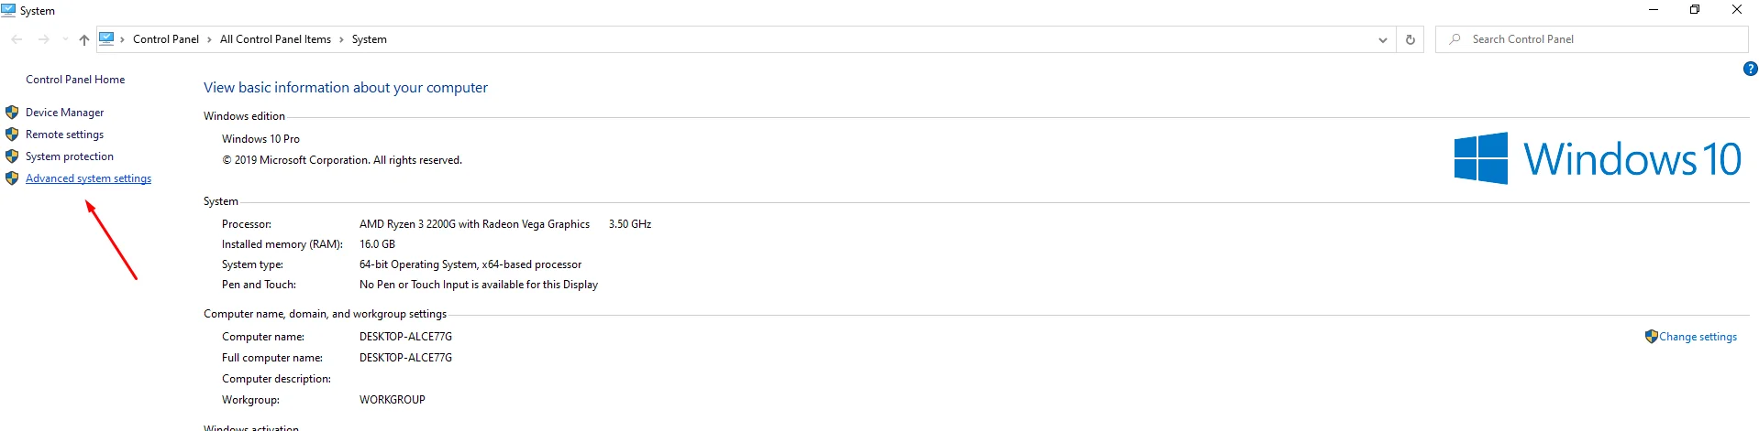Open the Remote settings link
This screenshot has height=431, width=1759.
[64, 135]
